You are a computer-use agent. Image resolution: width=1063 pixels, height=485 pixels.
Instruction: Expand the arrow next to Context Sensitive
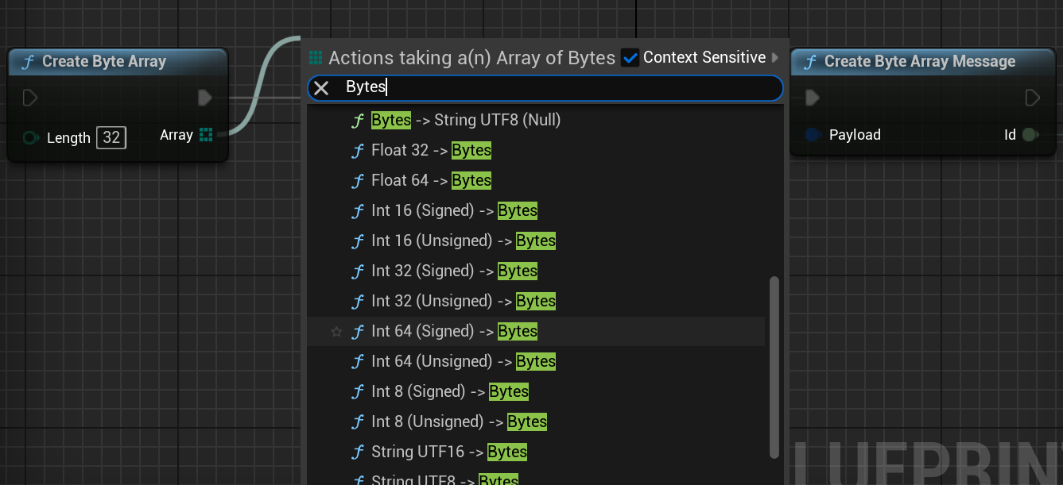775,58
